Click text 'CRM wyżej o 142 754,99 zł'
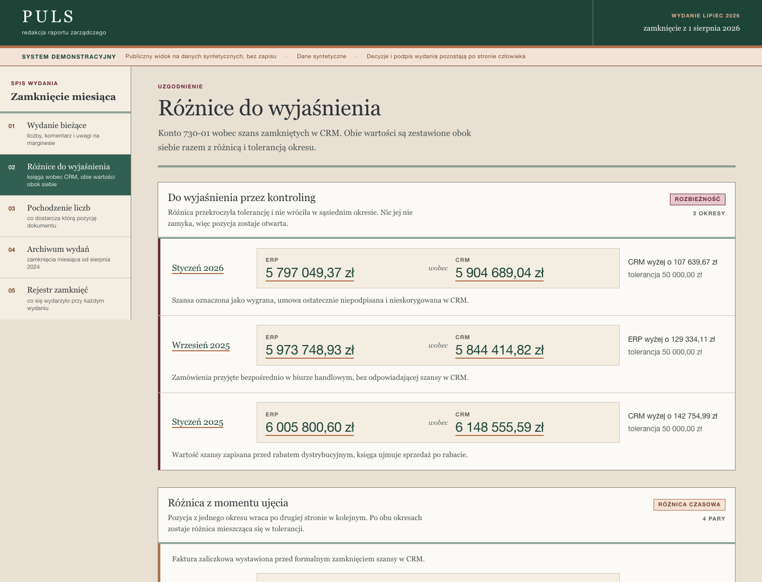Viewport: 762px width, 582px height. click(x=673, y=416)
